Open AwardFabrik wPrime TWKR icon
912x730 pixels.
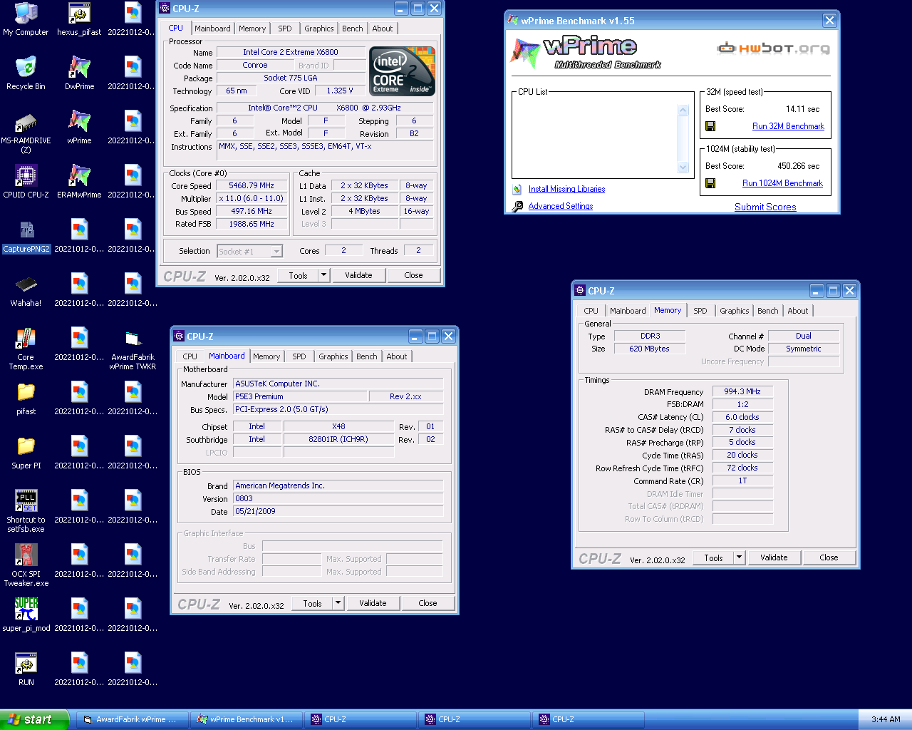(x=133, y=349)
